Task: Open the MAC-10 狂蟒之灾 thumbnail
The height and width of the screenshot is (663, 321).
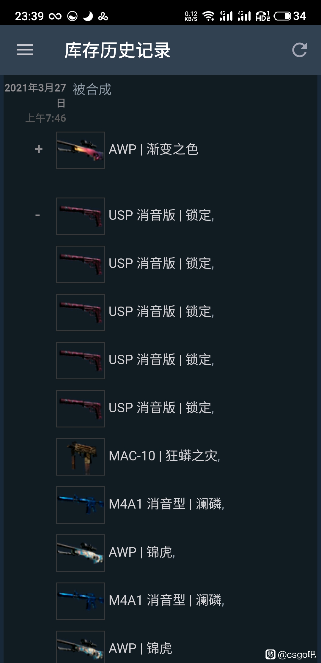Action: tap(81, 457)
